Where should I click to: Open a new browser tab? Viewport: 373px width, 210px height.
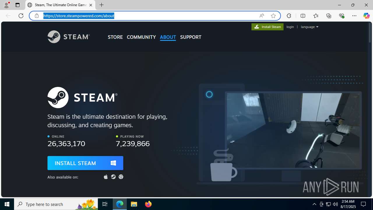(101, 5)
